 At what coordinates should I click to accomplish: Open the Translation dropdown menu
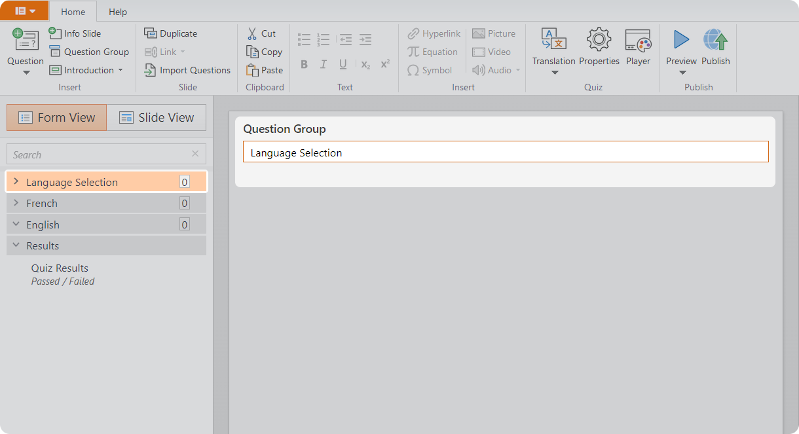[x=554, y=72]
